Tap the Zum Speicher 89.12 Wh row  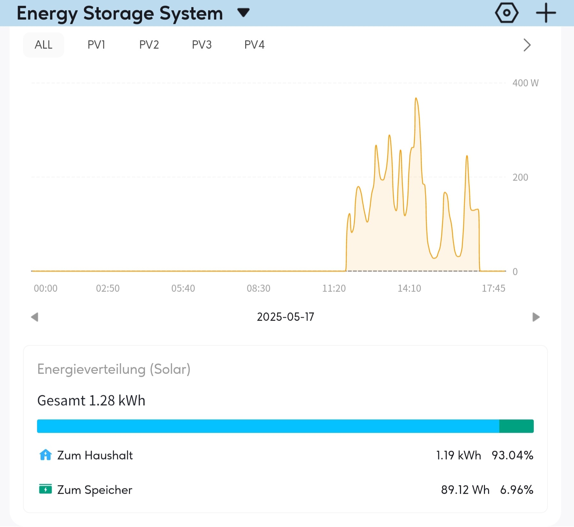click(286, 490)
